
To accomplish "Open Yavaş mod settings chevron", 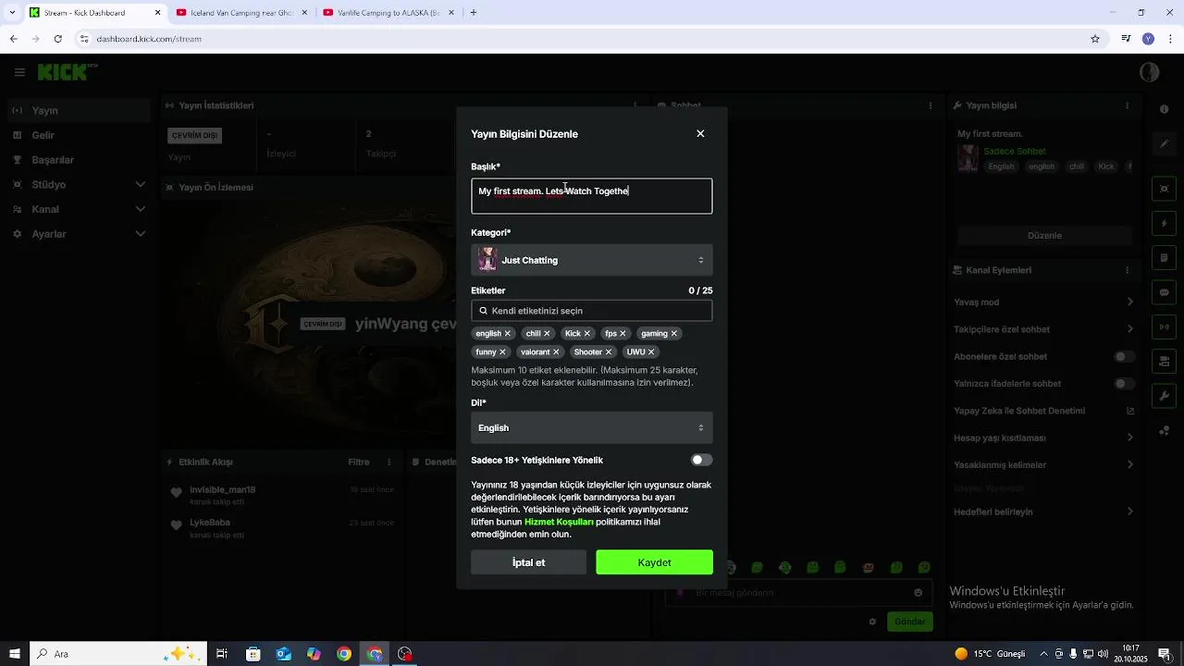I will pyautogui.click(x=1130, y=302).
